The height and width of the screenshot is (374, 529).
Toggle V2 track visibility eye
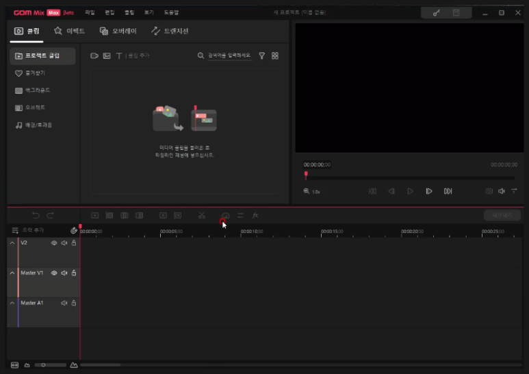coord(54,243)
